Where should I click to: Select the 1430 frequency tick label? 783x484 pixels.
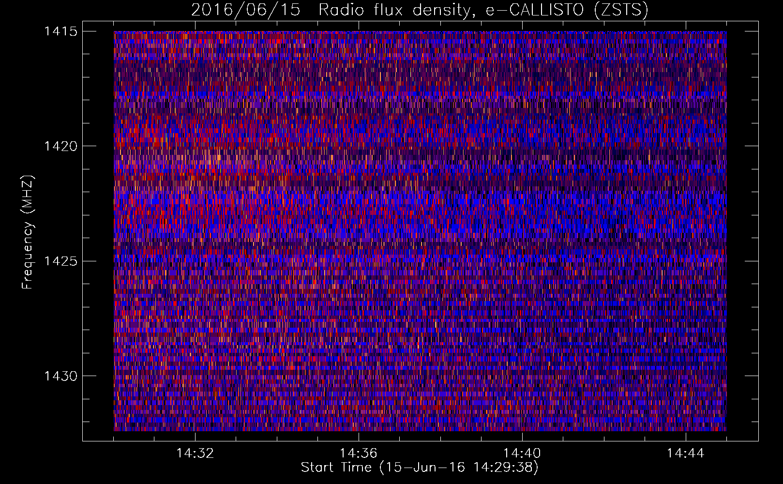[x=60, y=376]
